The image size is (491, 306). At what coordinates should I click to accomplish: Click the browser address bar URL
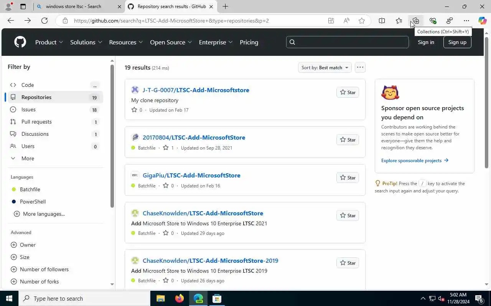click(x=171, y=21)
